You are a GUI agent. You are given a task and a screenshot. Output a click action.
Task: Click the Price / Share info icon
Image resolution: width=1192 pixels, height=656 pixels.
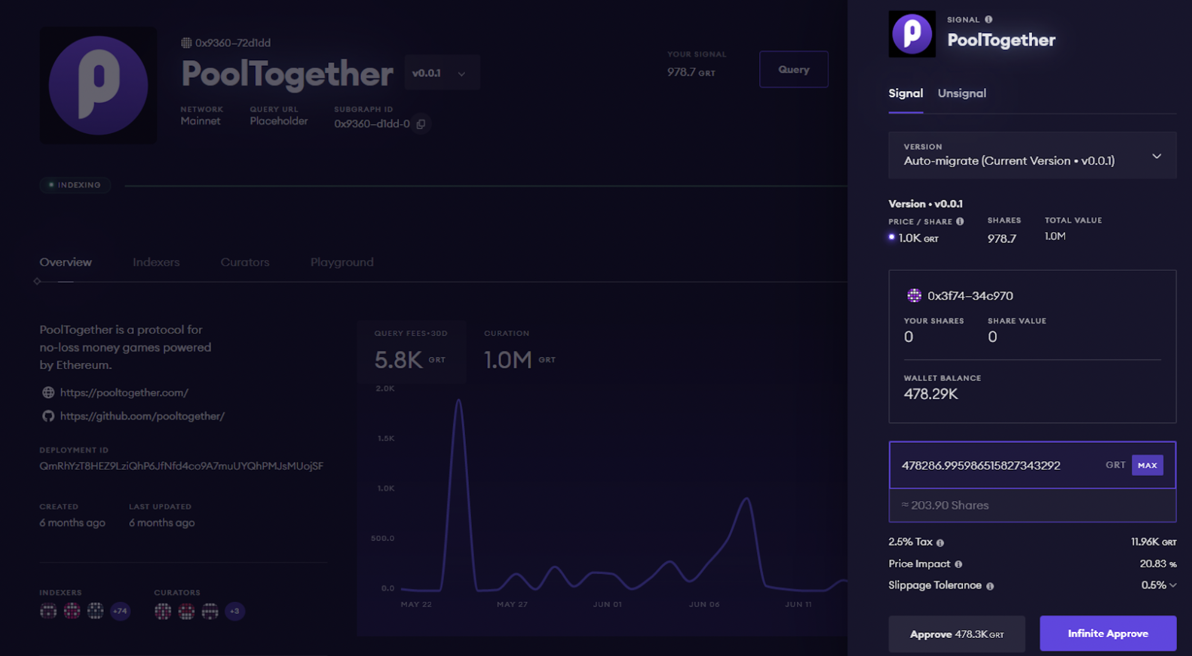point(960,221)
